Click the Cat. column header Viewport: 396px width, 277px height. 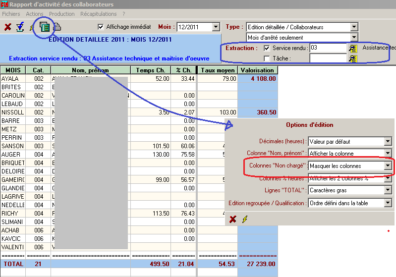[38, 70]
